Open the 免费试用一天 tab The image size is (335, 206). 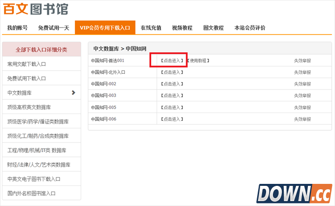coord(54,28)
